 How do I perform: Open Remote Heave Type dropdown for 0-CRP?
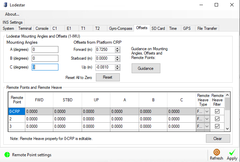pos(206,111)
